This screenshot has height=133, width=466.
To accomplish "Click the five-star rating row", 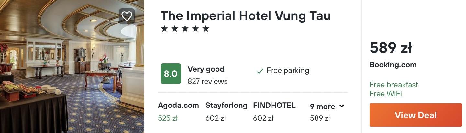I will 185,29.
